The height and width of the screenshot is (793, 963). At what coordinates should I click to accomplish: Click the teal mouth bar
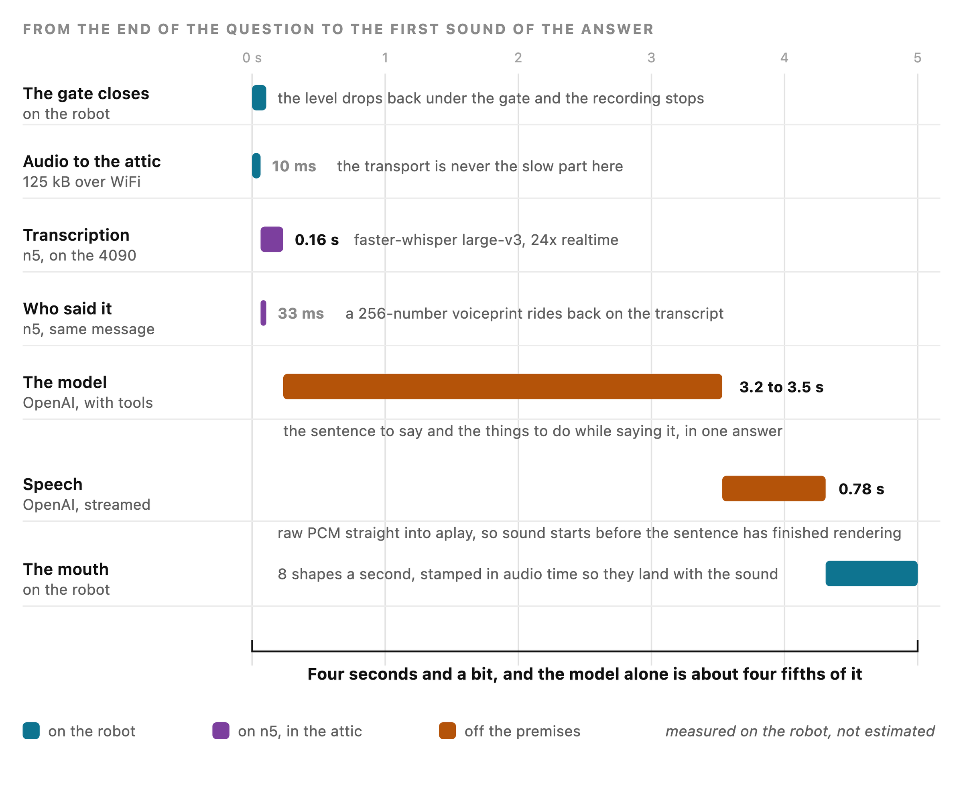[871, 573]
